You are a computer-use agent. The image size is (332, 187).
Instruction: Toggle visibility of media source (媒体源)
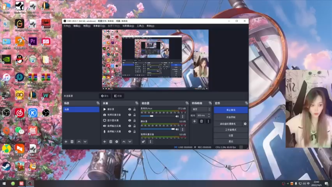(x=129, y=109)
